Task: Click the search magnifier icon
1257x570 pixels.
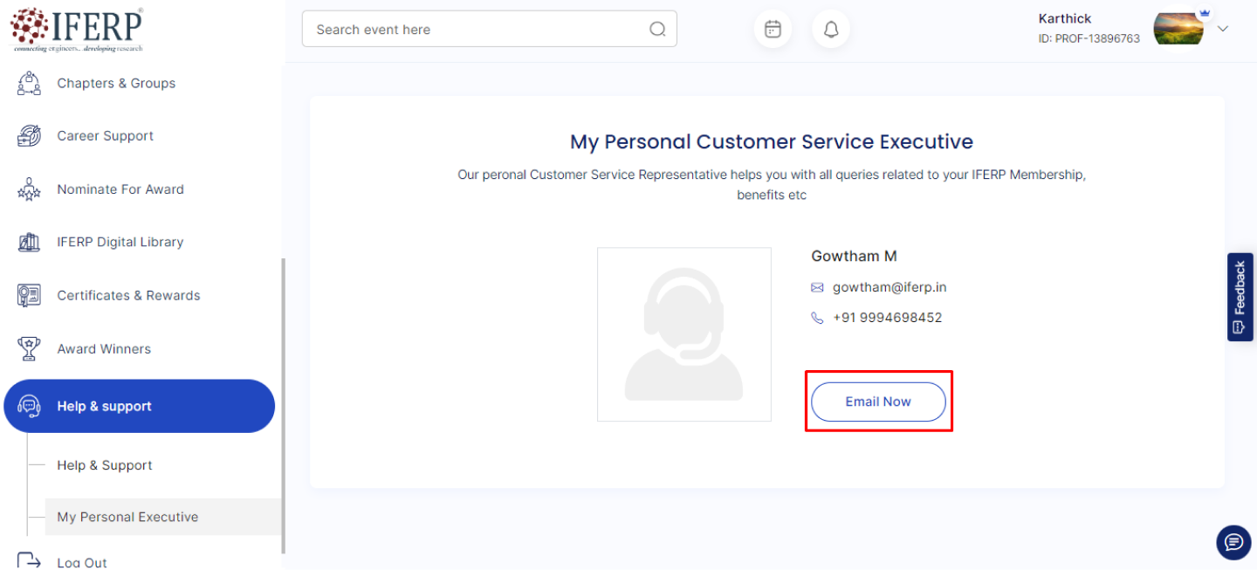Action: pyautogui.click(x=657, y=30)
